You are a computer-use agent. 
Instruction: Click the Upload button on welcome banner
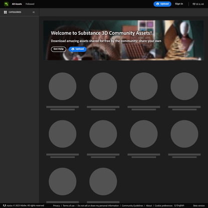pos(78,49)
